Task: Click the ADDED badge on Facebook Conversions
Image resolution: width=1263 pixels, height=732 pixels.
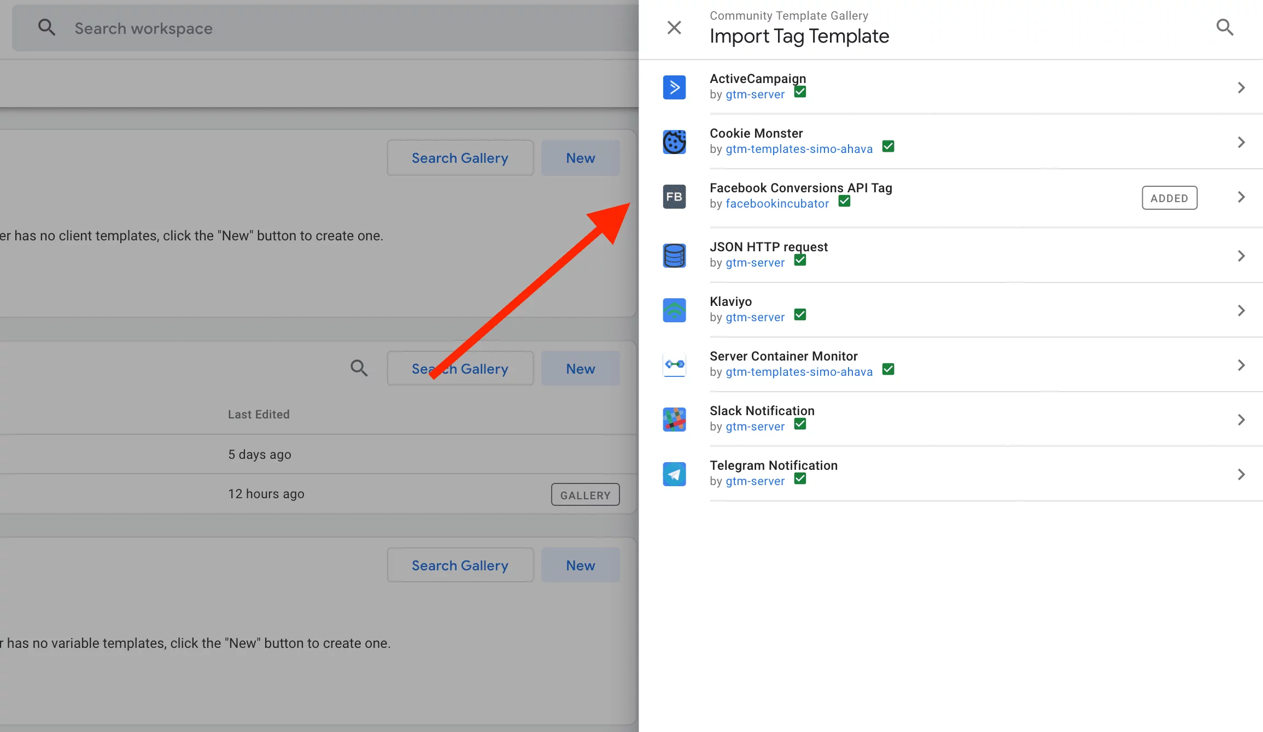Action: (x=1170, y=198)
